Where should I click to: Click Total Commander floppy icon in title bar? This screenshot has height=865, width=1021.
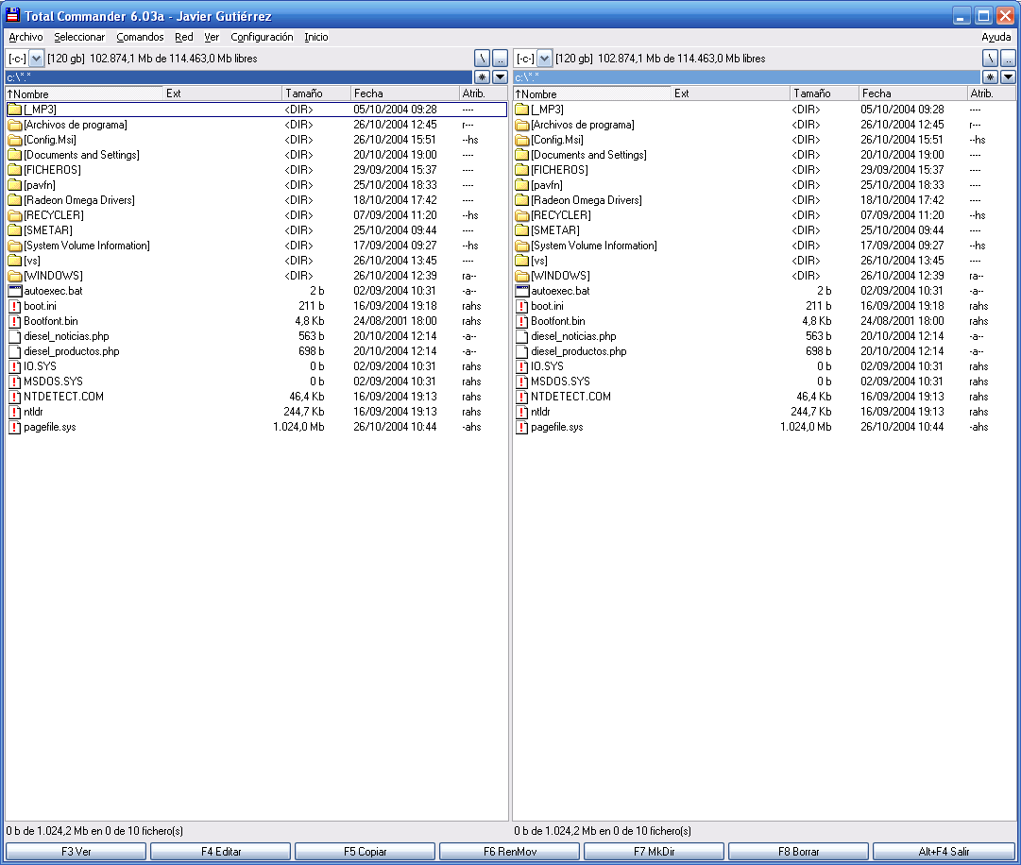12,15
